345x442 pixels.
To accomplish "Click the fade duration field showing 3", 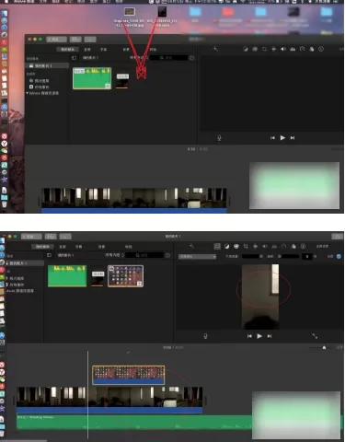I will [307, 256].
